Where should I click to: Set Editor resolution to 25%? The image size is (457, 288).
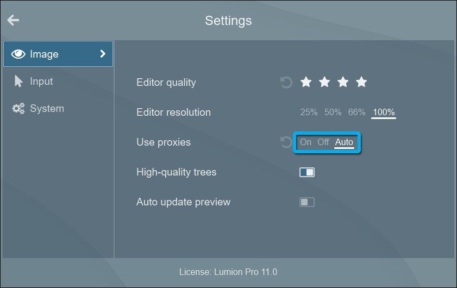pyautogui.click(x=309, y=112)
